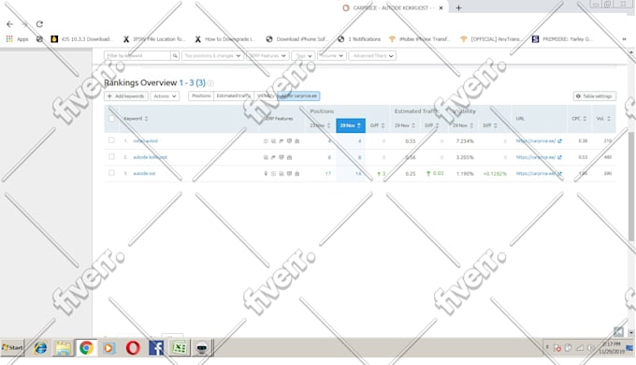This screenshot has width=636, height=365.
Task: Go back with the browser back arrow
Action: click(x=9, y=24)
